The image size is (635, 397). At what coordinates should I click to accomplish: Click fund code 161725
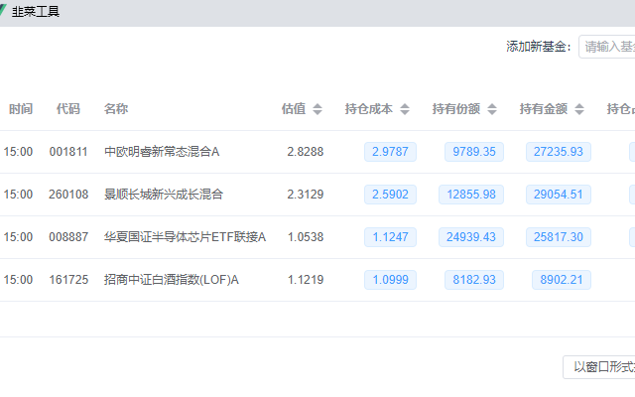[x=68, y=280]
